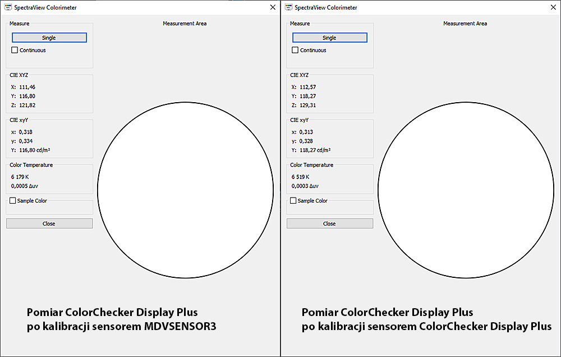
Task: Click the SpectraView icon in the left window's title bar
Action: click(x=8, y=7)
